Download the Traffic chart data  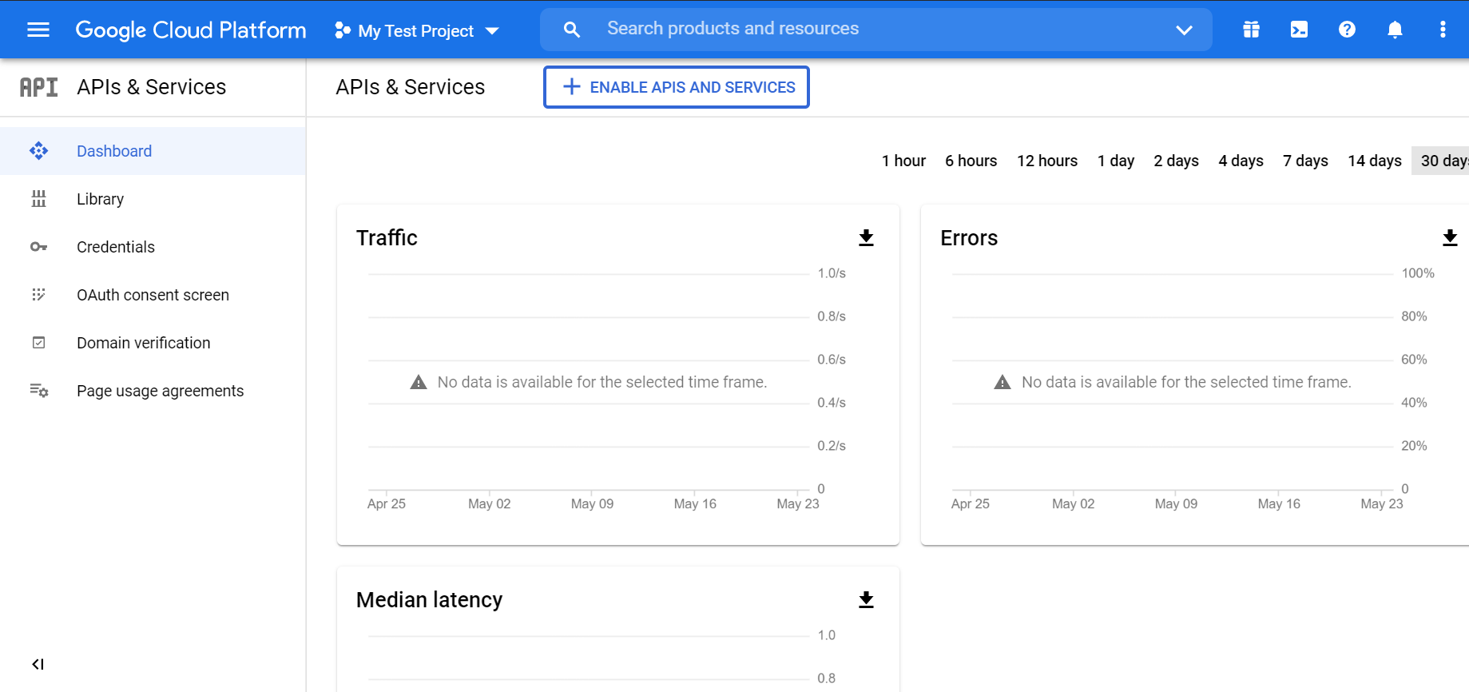[866, 238]
